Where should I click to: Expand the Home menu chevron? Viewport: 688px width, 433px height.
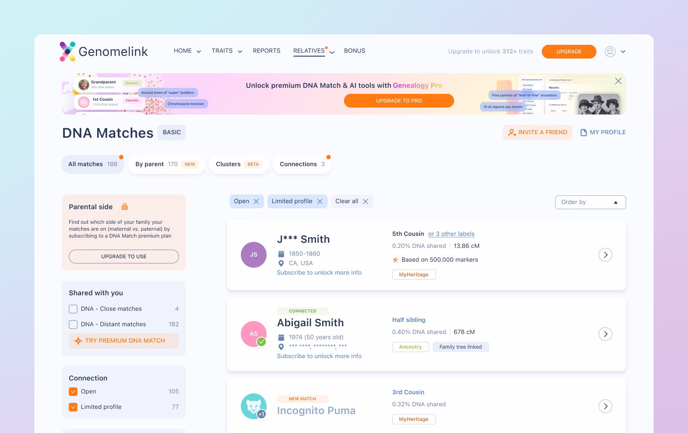click(199, 52)
